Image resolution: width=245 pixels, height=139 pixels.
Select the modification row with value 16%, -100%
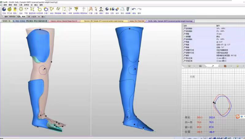coord(214,29)
